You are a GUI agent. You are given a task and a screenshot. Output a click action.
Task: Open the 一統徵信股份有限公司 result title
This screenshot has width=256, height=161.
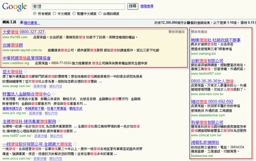[37, 144]
